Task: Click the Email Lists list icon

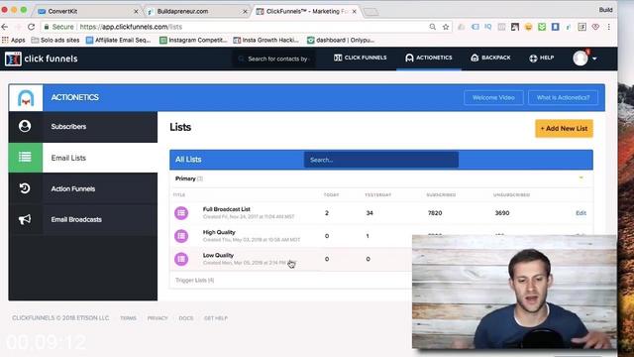Action: (25, 157)
